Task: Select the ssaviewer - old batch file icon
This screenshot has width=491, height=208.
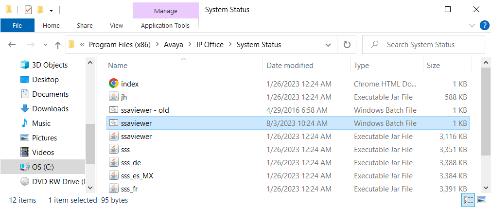Action: tap(113, 110)
